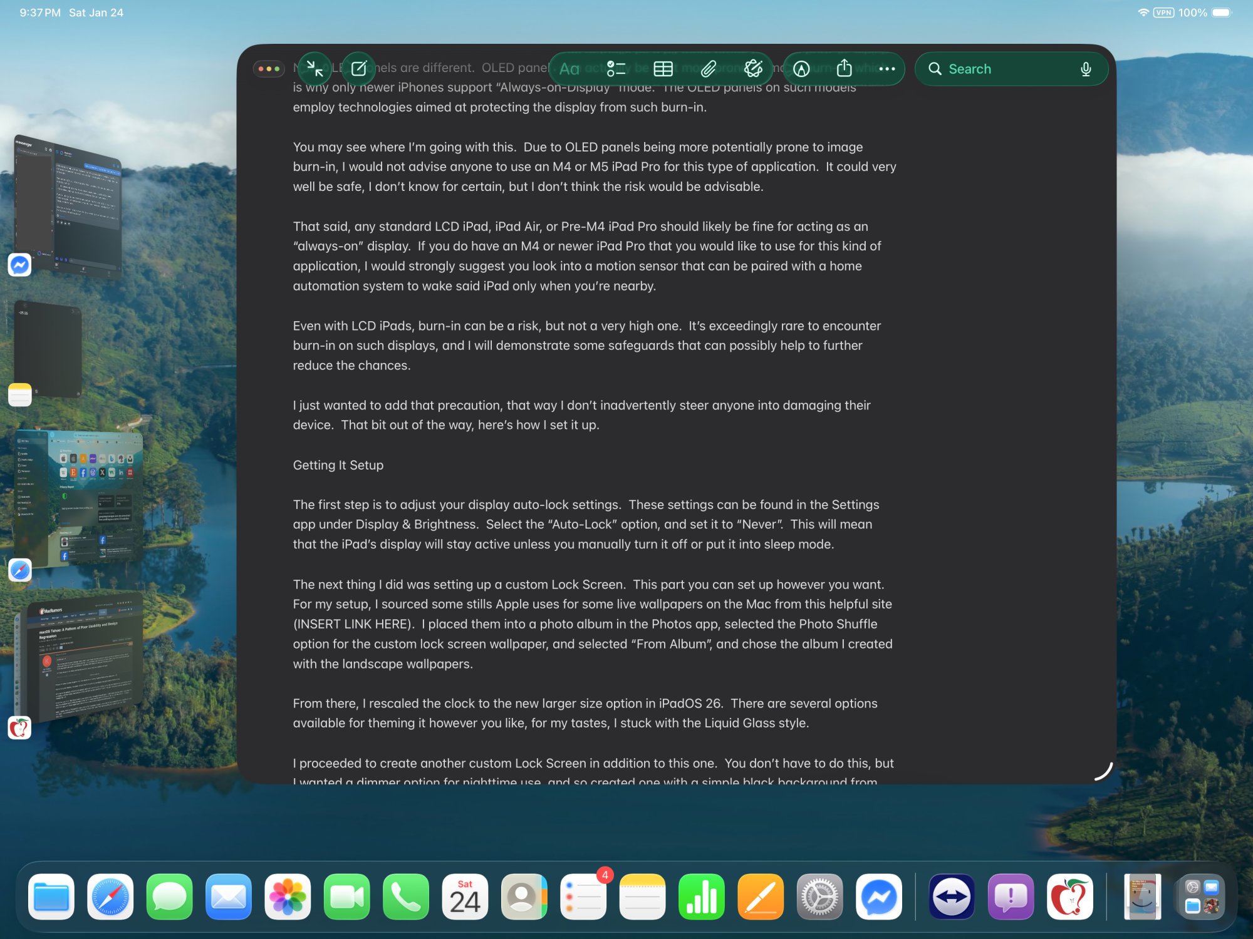
Task: Open the three-dots More menu
Action: [x=886, y=69]
